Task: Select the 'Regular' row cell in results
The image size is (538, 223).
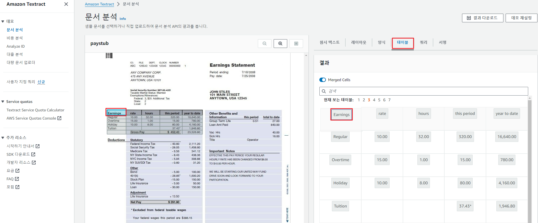Action: tap(340, 137)
